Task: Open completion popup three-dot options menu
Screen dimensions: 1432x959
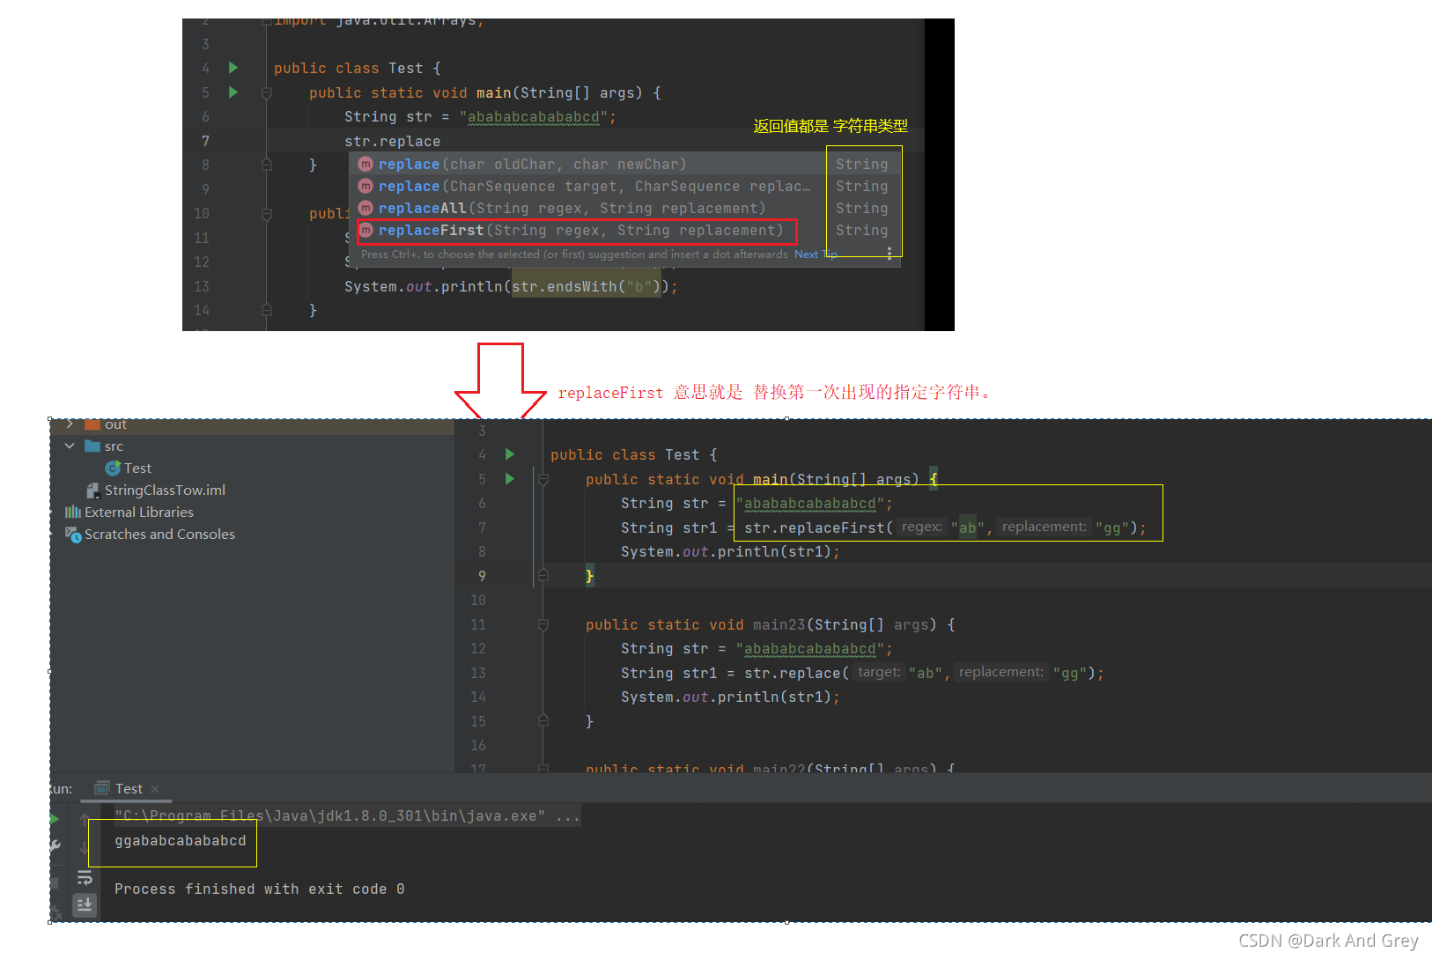Action: pyautogui.click(x=889, y=254)
